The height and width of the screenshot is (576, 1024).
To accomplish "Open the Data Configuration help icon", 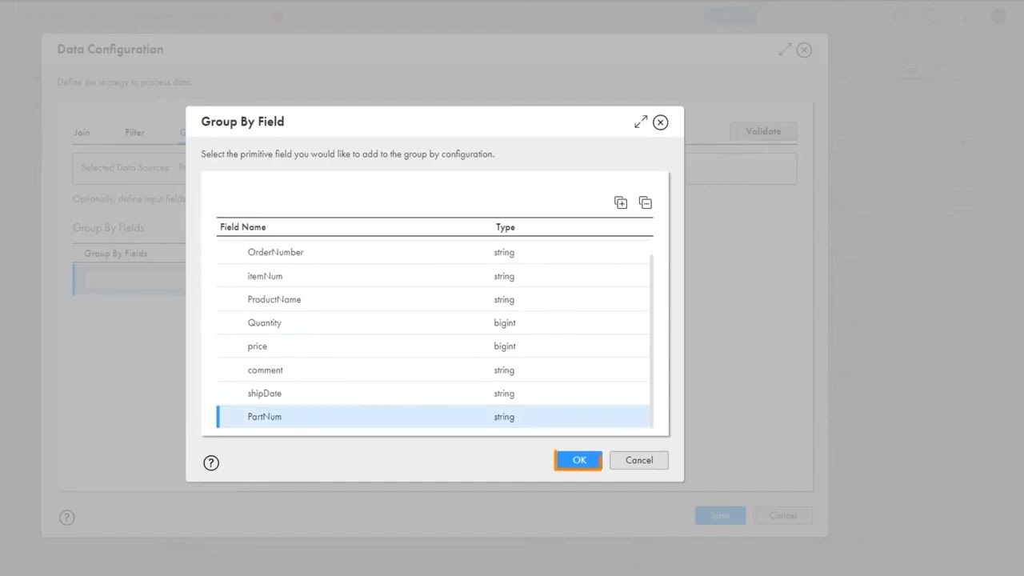I will (x=67, y=518).
